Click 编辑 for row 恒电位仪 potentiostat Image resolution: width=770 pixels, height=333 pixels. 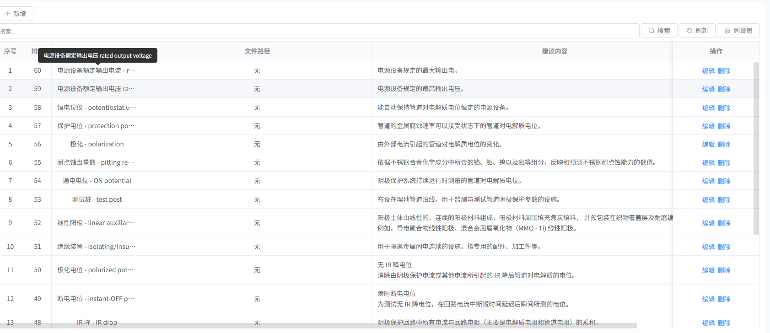pos(708,108)
